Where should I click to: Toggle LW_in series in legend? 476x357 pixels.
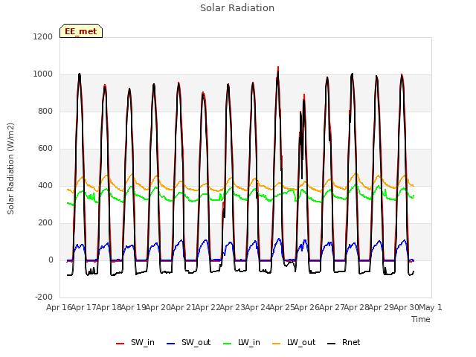pyautogui.click(x=242, y=343)
